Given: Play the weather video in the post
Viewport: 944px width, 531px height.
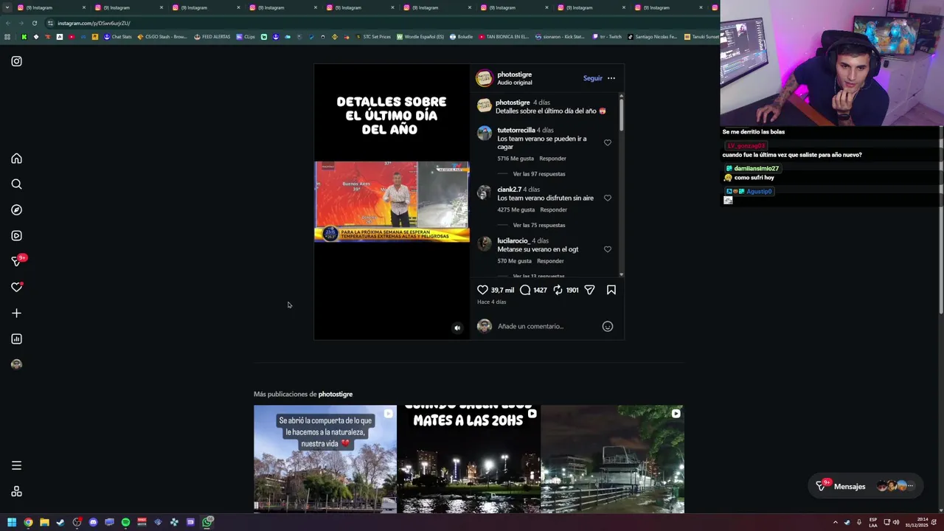Looking at the screenshot, I should [x=392, y=201].
